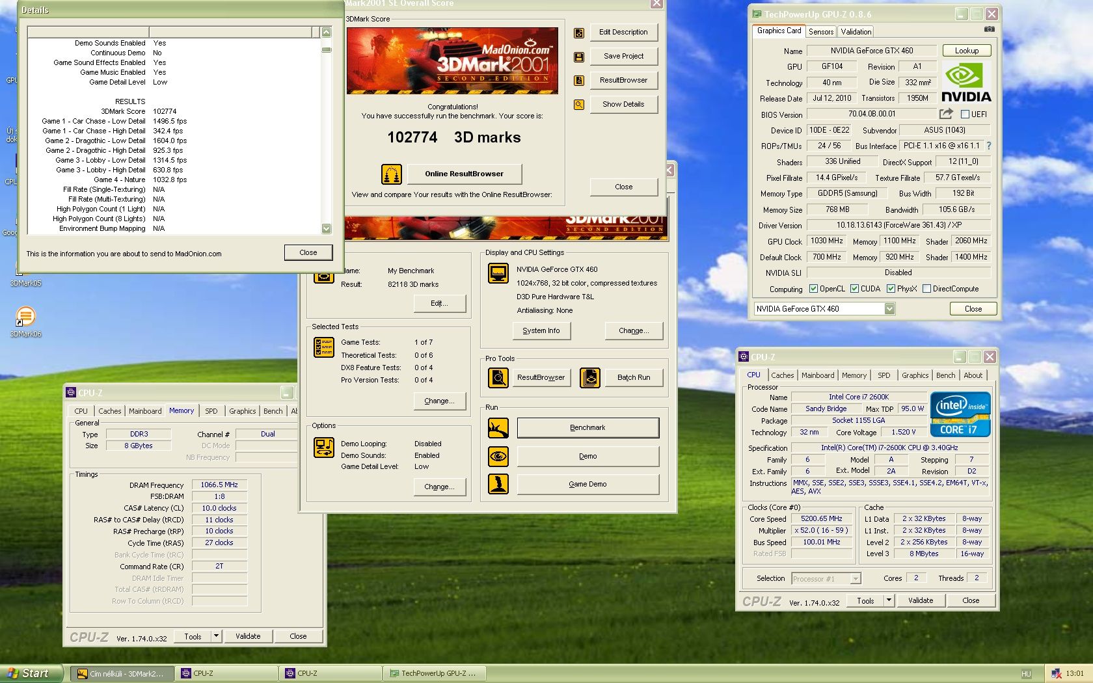Click the Lookup button in GPU-Z
Image resolution: width=1093 pixels, height=683 pixels.
(x=966, y=51)
